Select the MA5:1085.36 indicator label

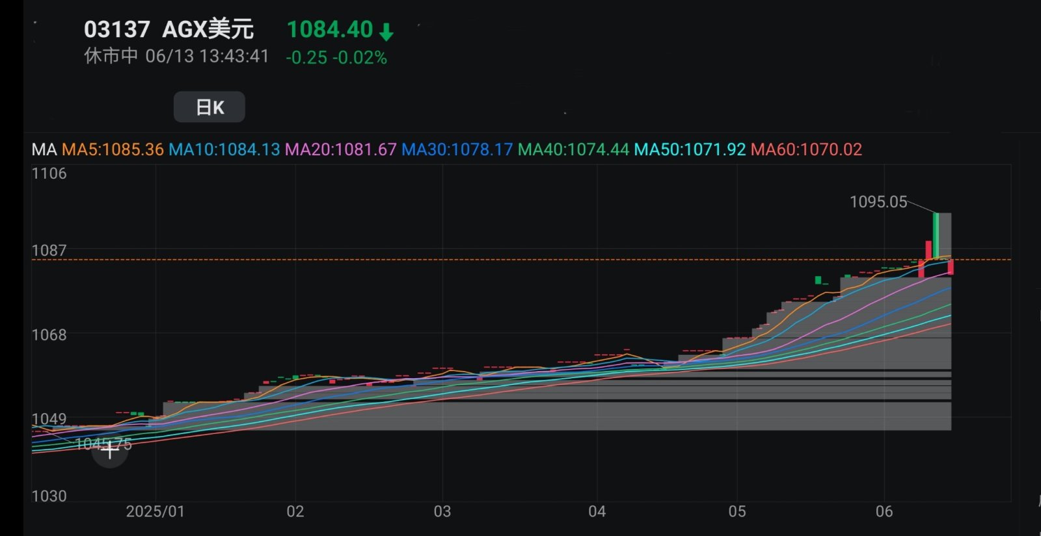click(x=113, y=149)
